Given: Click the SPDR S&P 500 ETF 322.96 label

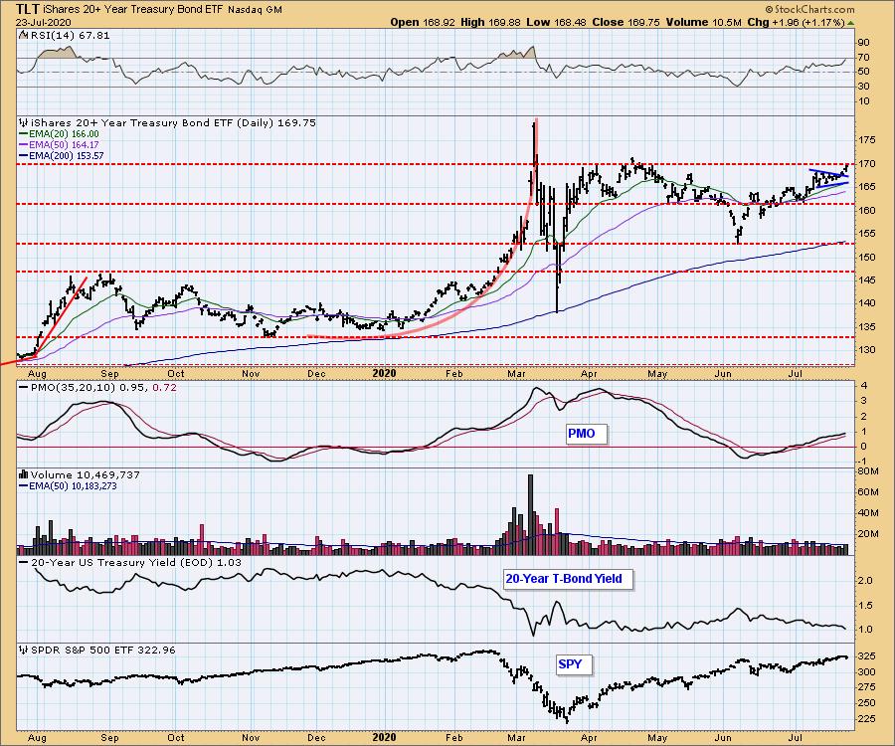Looking at the screenshot, I should [x=102, y=651].
